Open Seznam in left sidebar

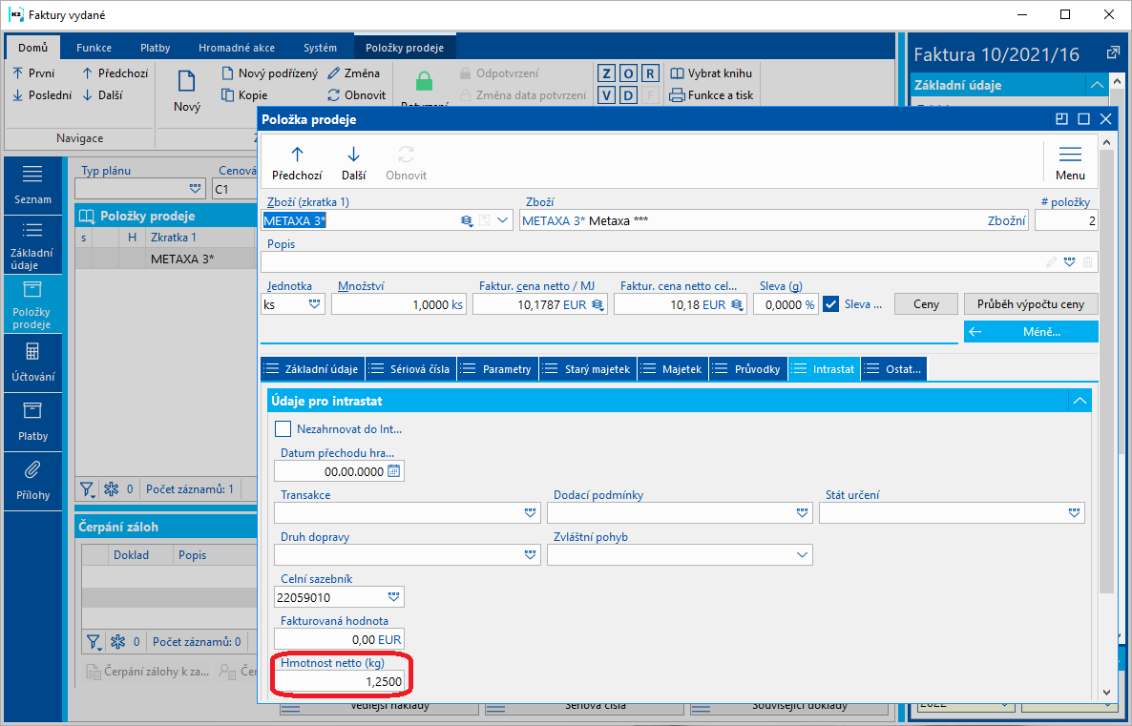point(32,185)
